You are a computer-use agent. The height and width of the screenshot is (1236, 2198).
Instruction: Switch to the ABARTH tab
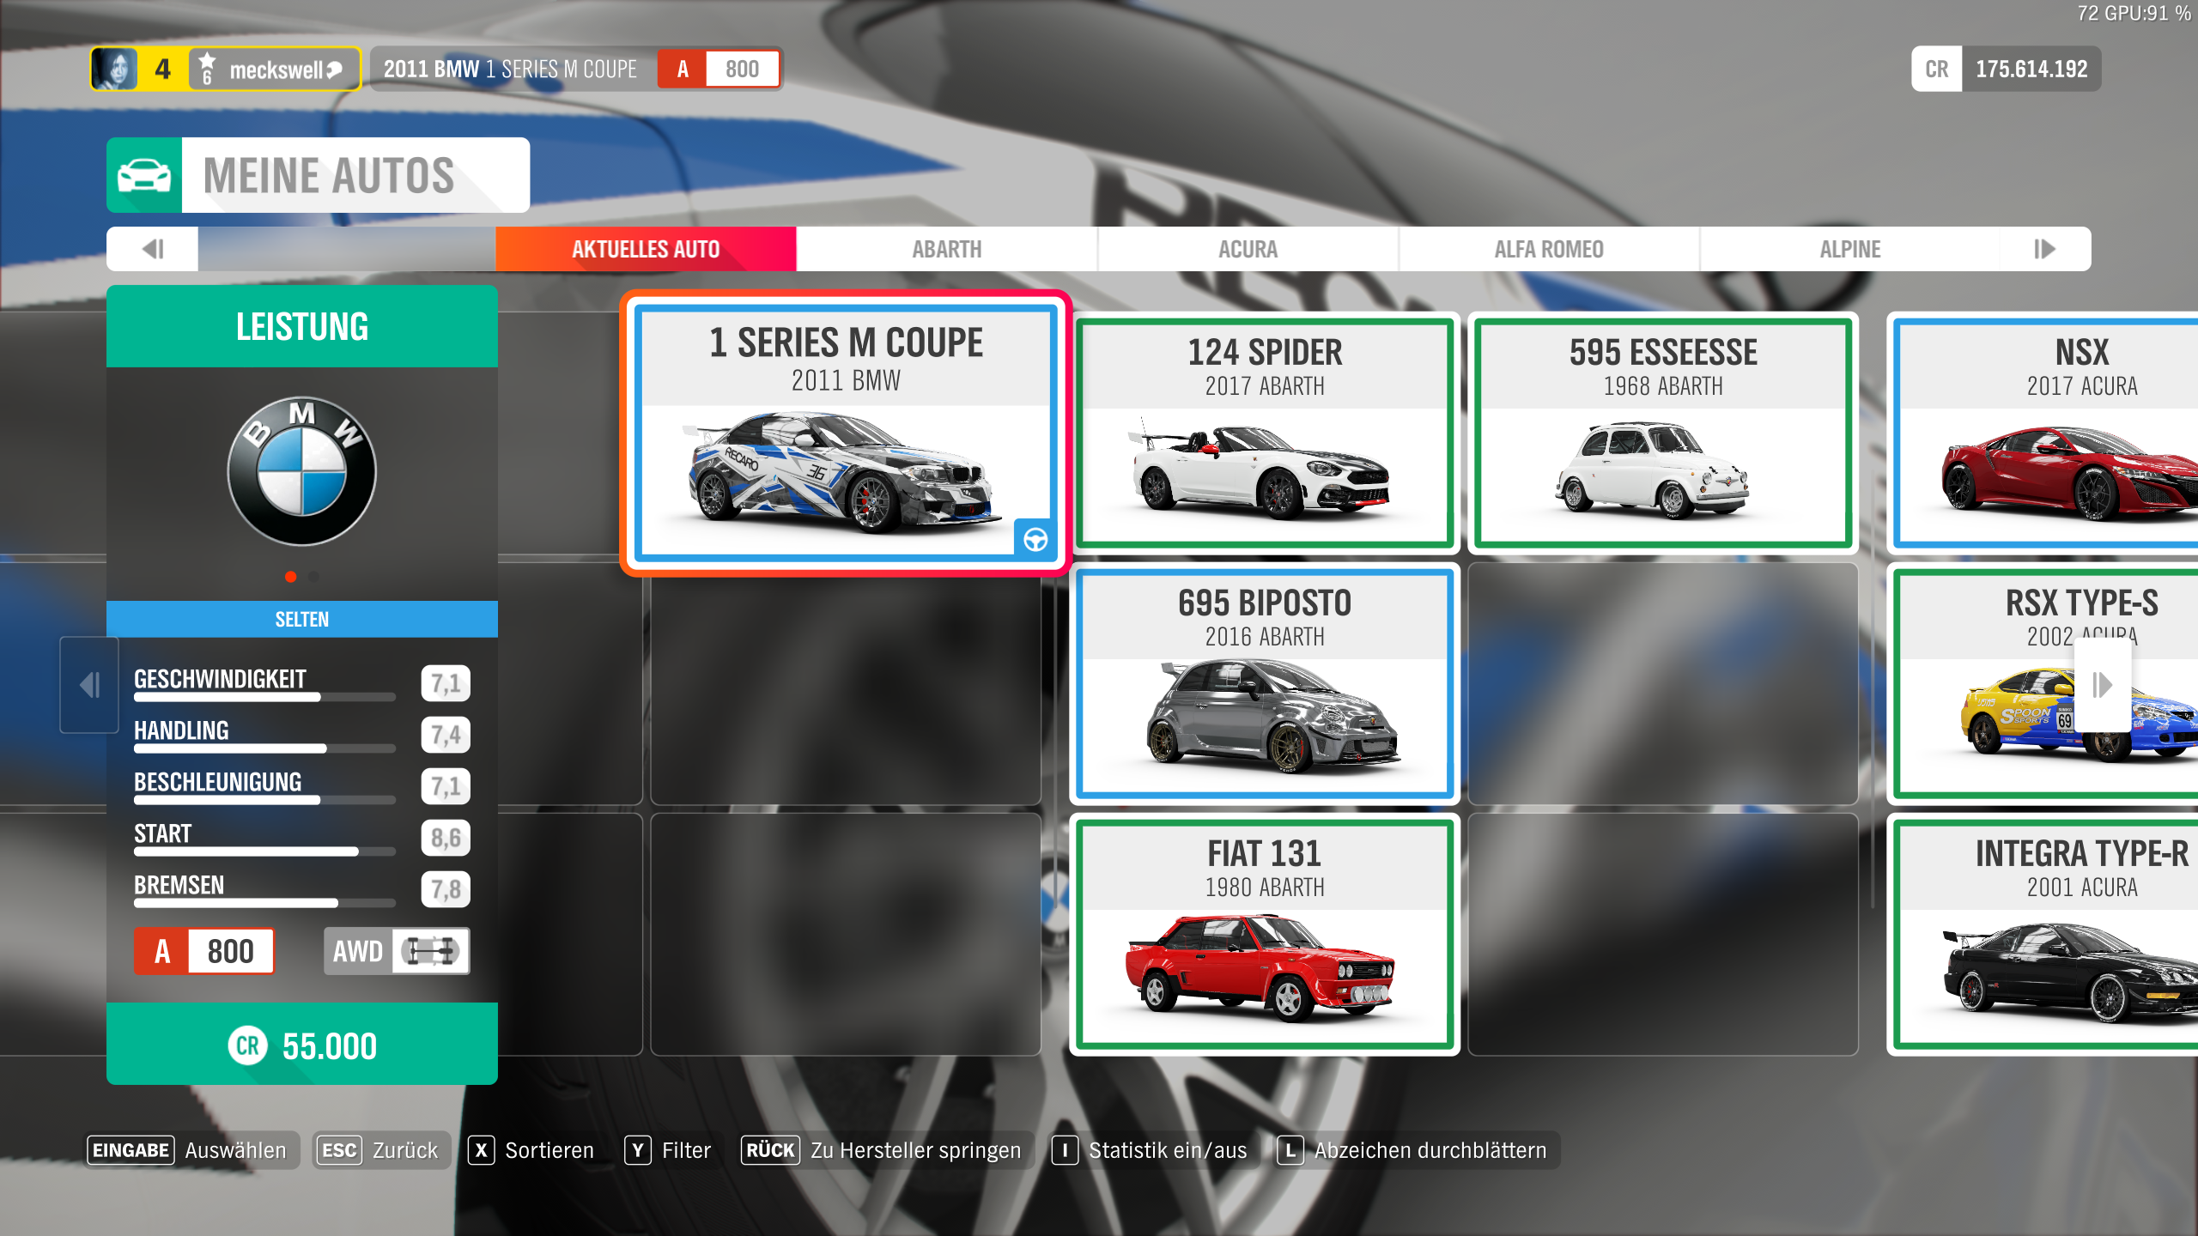click(946, 249)
